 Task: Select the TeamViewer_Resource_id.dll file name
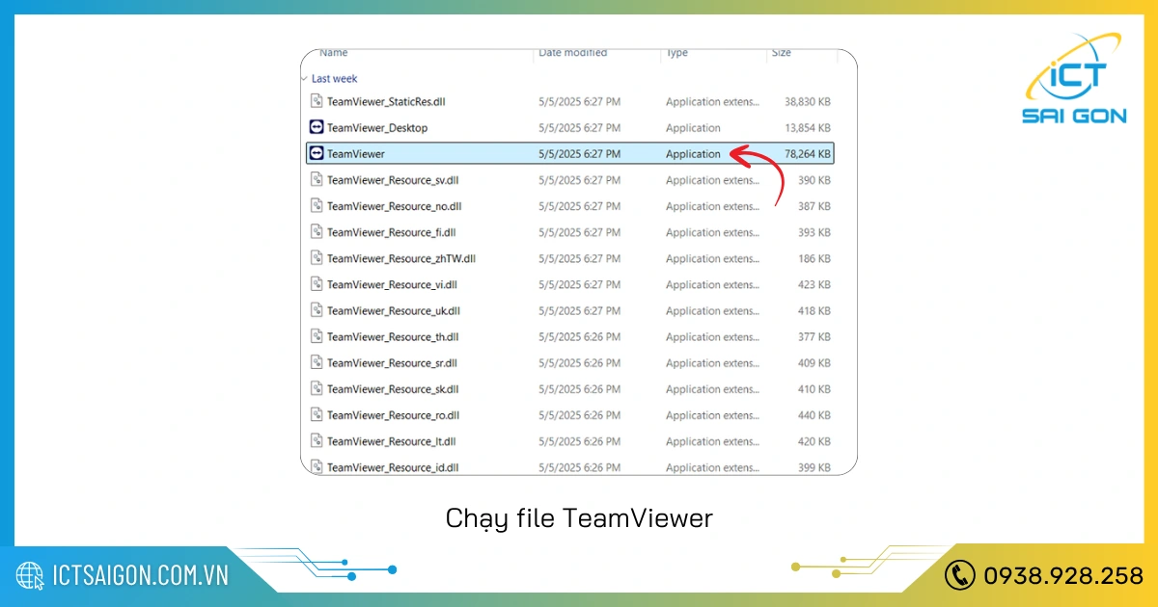[393, 466]
